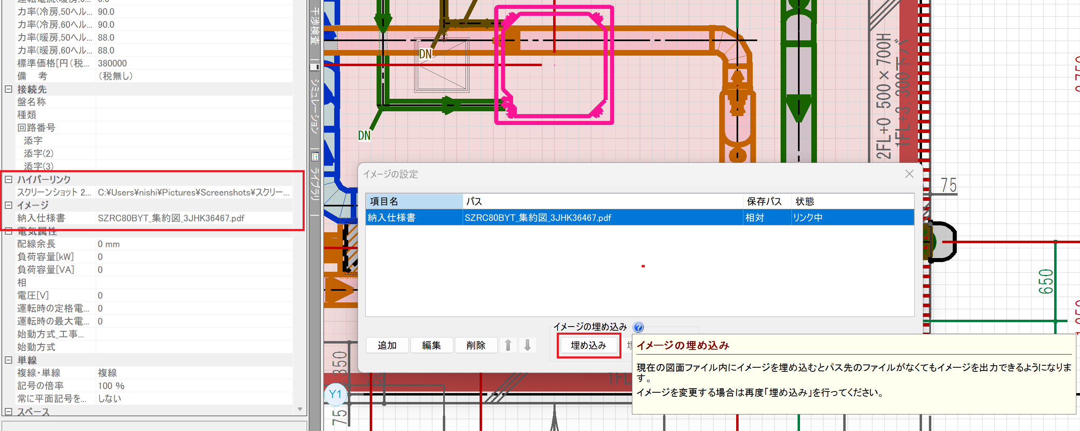The height and width of the screenshot is (431, 1080).
Task: Click the move down arrow button
Action: [527, 345]
